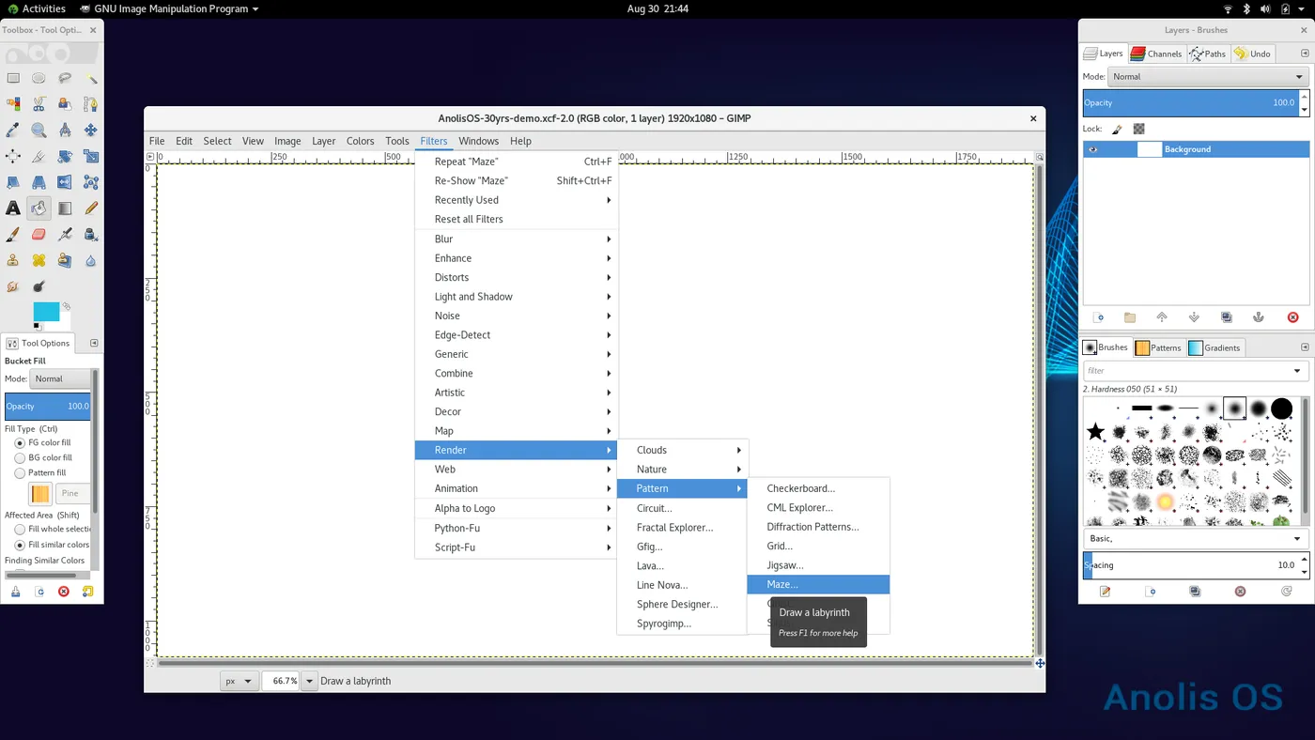This screenshot has width=1315, height=740.
Task: Switch to the Channels tab
Action: click(1156, 54)
